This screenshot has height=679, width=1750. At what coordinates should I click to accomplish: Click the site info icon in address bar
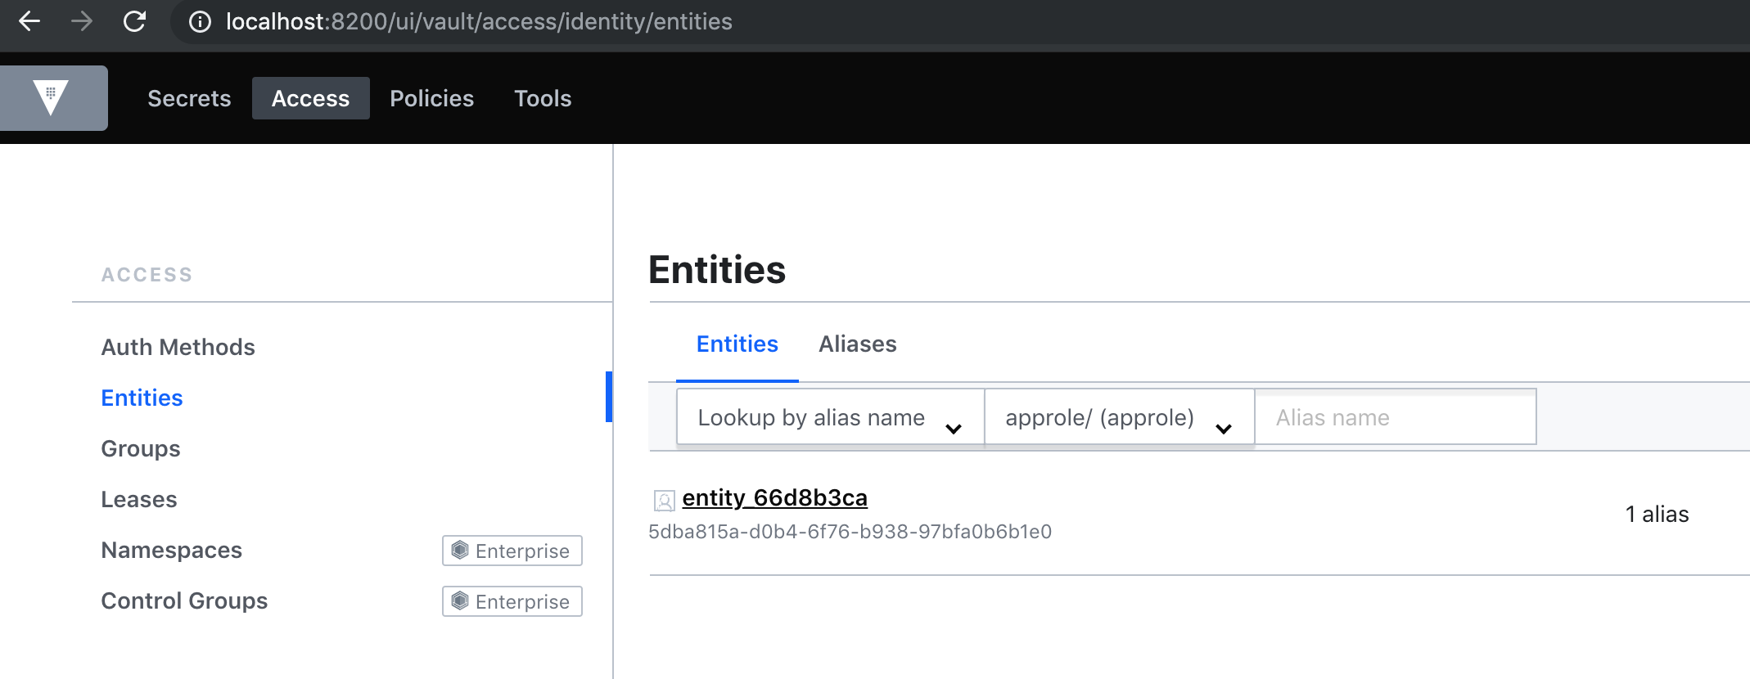click(200, 21)
